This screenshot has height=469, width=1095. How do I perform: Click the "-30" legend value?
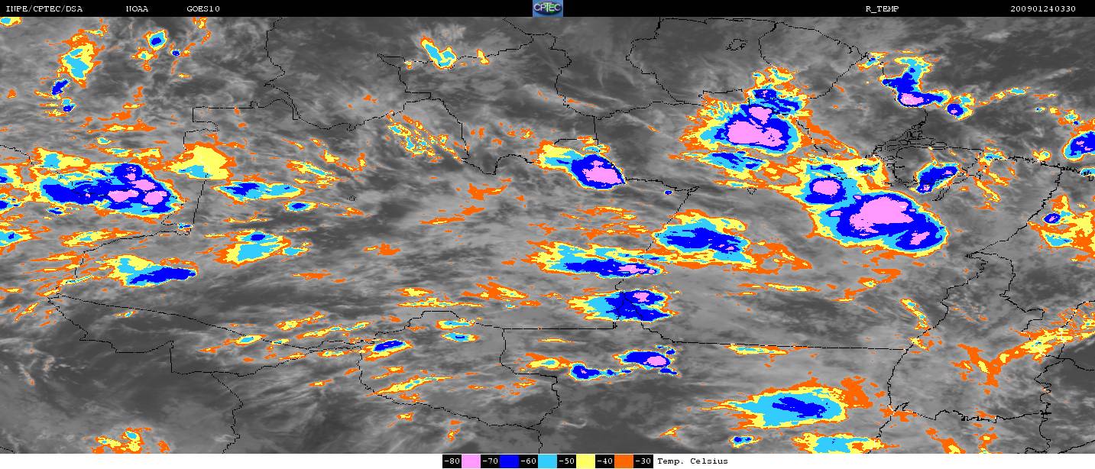(643, 461)
